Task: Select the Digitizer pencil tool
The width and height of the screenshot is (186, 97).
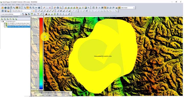Action: (44, 8)
